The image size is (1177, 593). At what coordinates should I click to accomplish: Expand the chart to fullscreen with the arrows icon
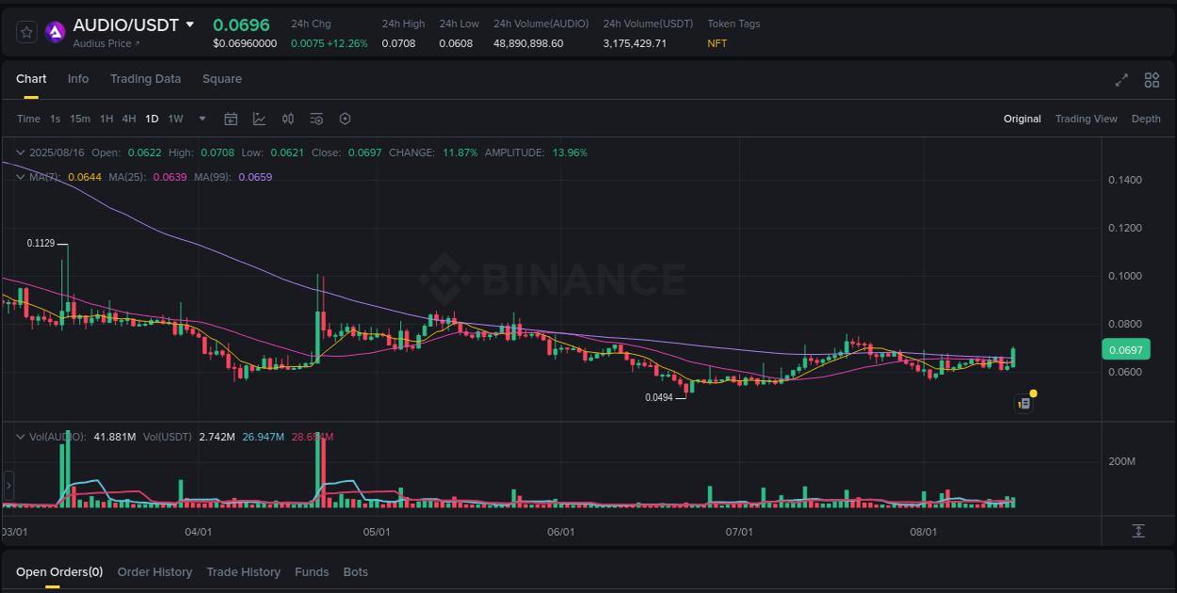click(1121, 81)
